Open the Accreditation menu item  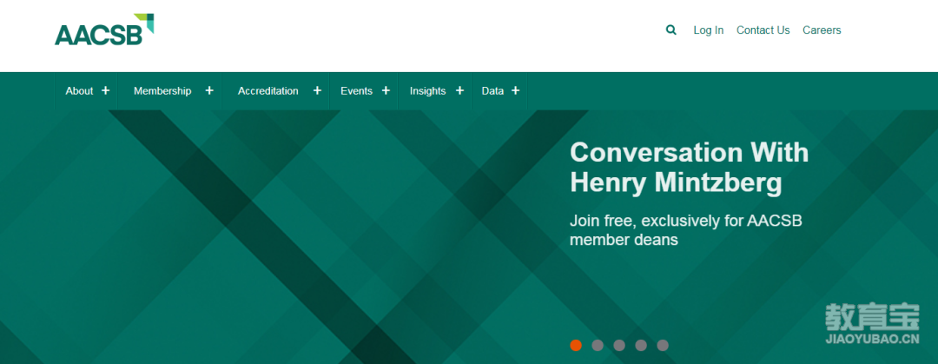(268, 91)
